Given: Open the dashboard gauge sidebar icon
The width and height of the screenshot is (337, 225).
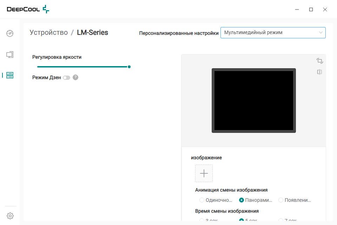Looking at the screenshot, I should click(x=10, y=33).
